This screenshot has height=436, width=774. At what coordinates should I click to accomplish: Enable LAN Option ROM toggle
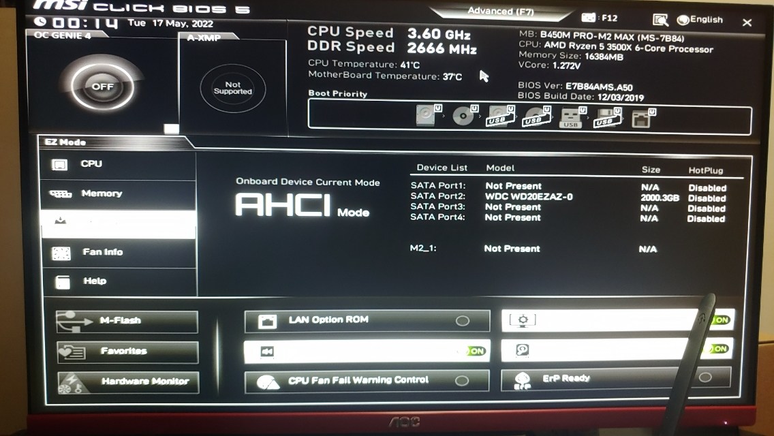click(x=462, y=320)
